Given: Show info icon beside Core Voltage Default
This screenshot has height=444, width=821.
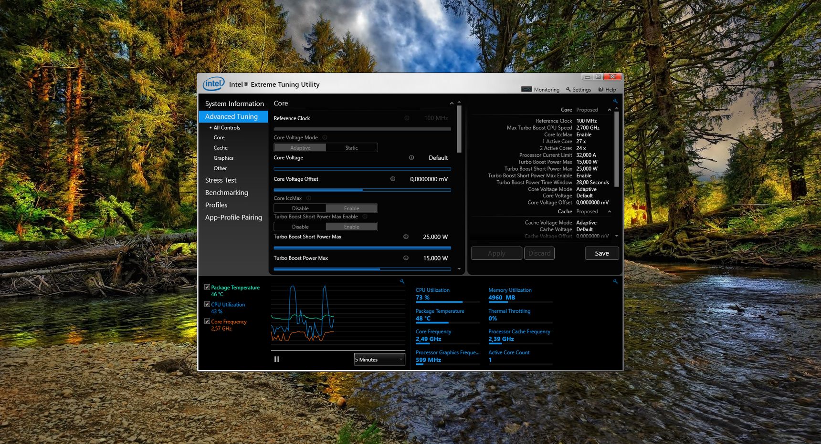Looking at the screenshot, I should pos(411,157).
